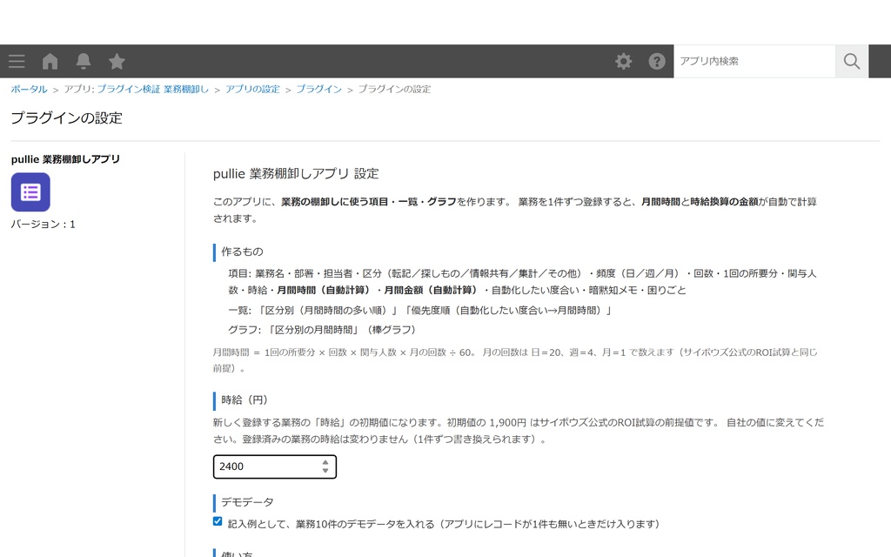Open the アプリの設定 breadcrumb link
Image resolution: width=891 pixels, height=557 pixels.
pos(252,90)
